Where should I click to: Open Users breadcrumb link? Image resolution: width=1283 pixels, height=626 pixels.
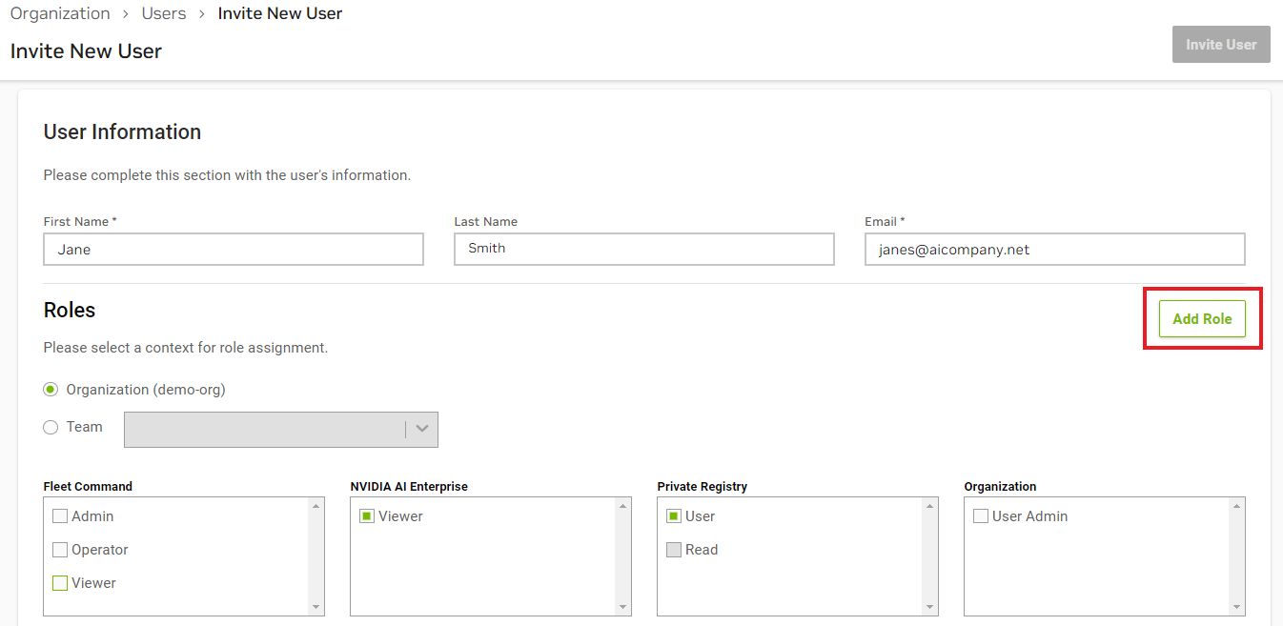165,13
